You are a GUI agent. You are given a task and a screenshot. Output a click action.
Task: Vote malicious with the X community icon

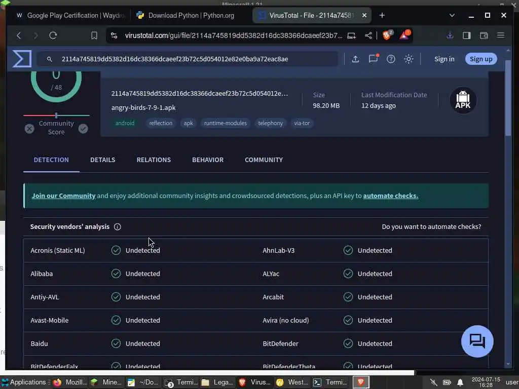tap(29, 128)
